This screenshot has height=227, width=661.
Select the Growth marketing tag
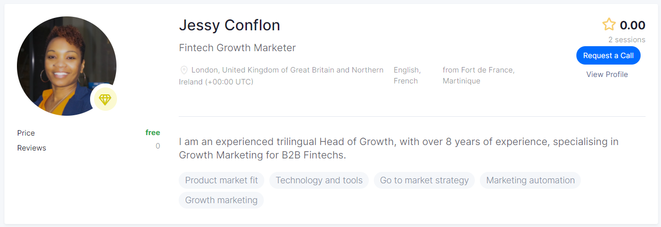(x=221, y=200)
